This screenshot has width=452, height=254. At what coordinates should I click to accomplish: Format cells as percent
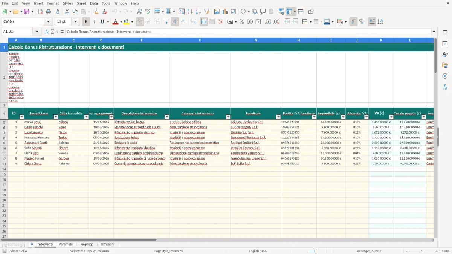241,22
